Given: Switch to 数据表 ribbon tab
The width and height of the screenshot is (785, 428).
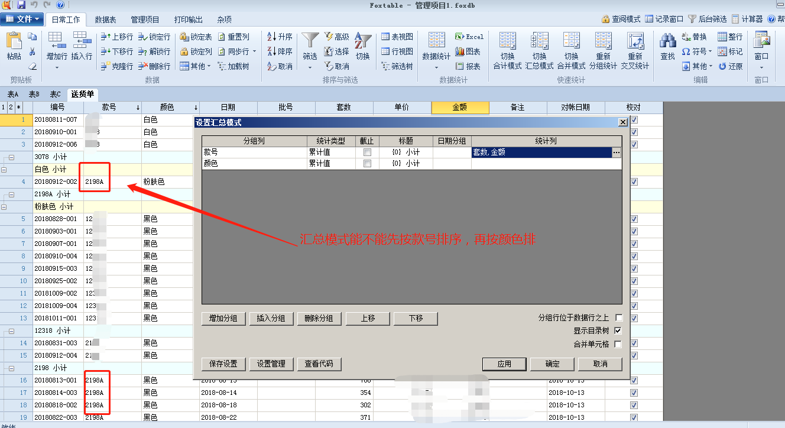Looking at the screenshot, I should (x=106, y=20).
